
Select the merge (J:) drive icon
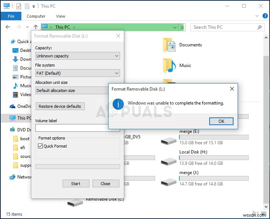(169, 182)
